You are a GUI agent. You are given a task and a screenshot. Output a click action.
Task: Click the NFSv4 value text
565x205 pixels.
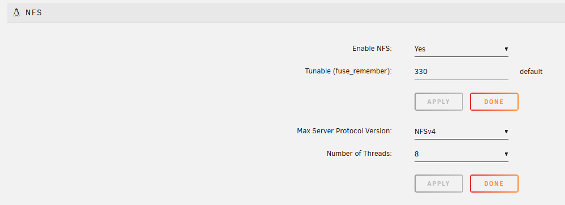(425, 132)
